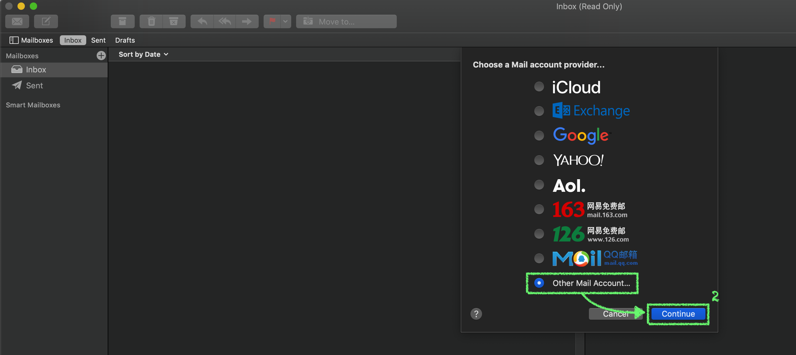796x355 pixels.
Task: Click the Delete trash icon
Action: pyautogui.click(x=151, y=21)
